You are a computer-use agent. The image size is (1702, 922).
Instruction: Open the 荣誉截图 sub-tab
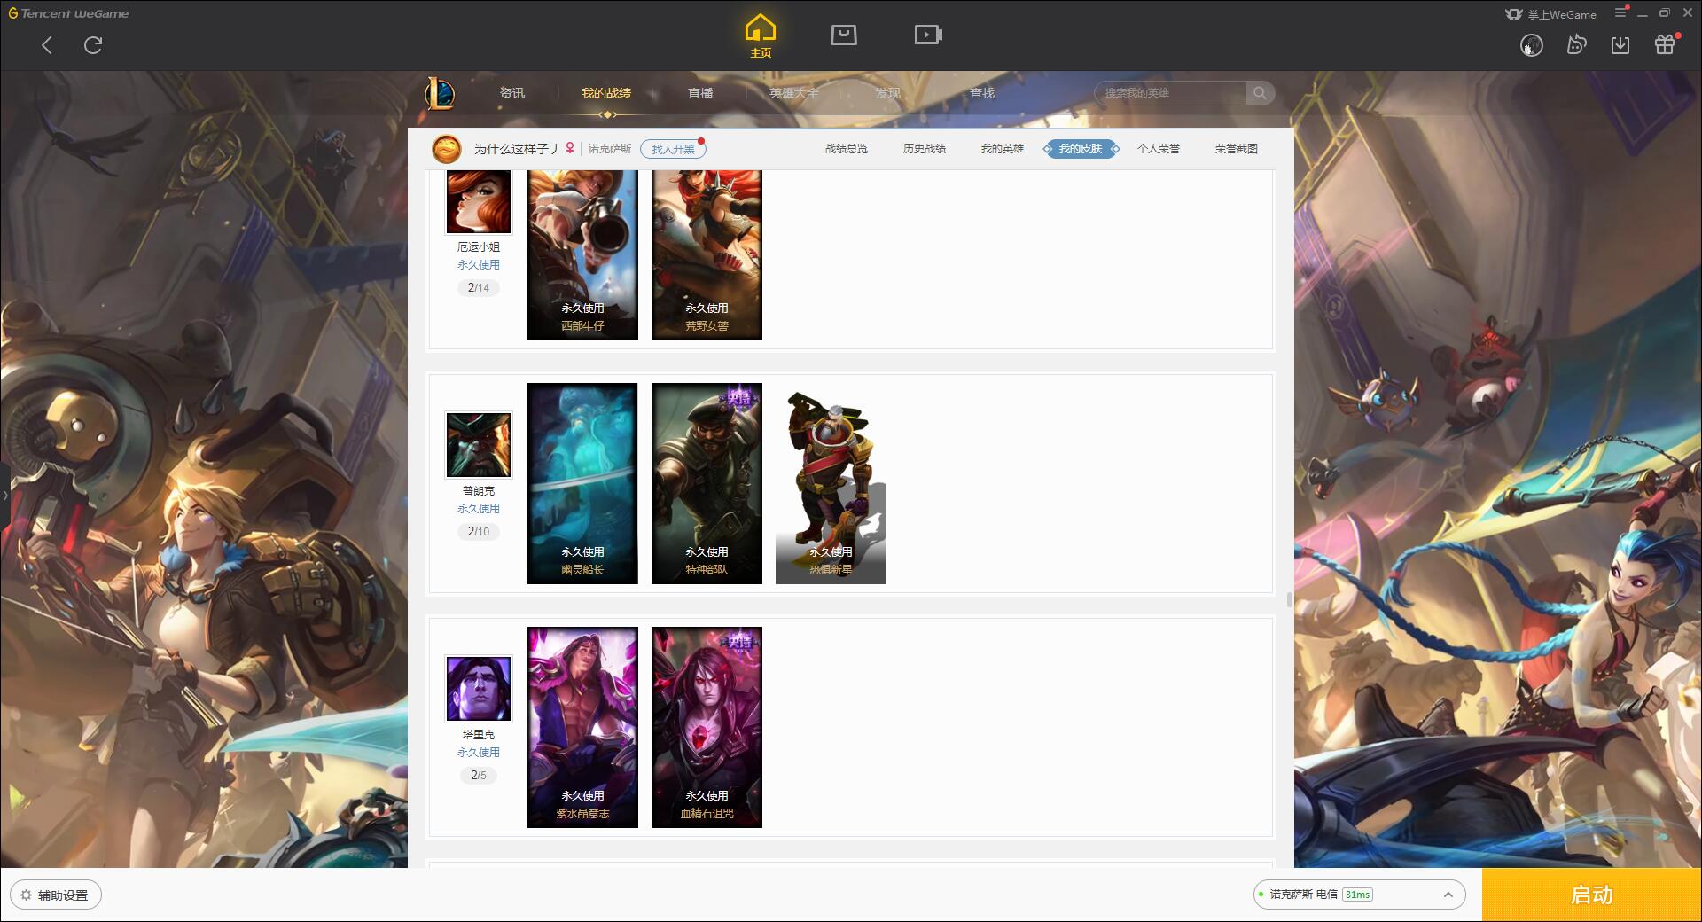tap(1237, 149)
